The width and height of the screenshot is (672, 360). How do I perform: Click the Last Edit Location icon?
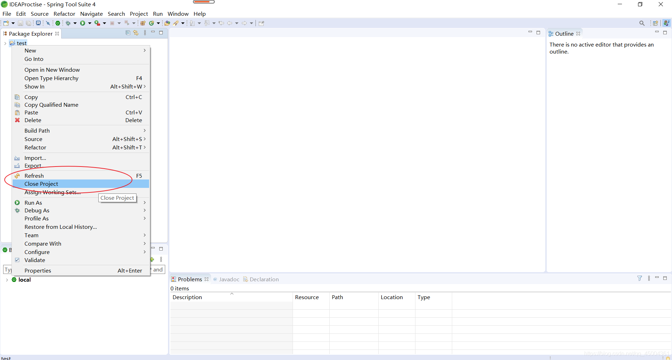221,23
